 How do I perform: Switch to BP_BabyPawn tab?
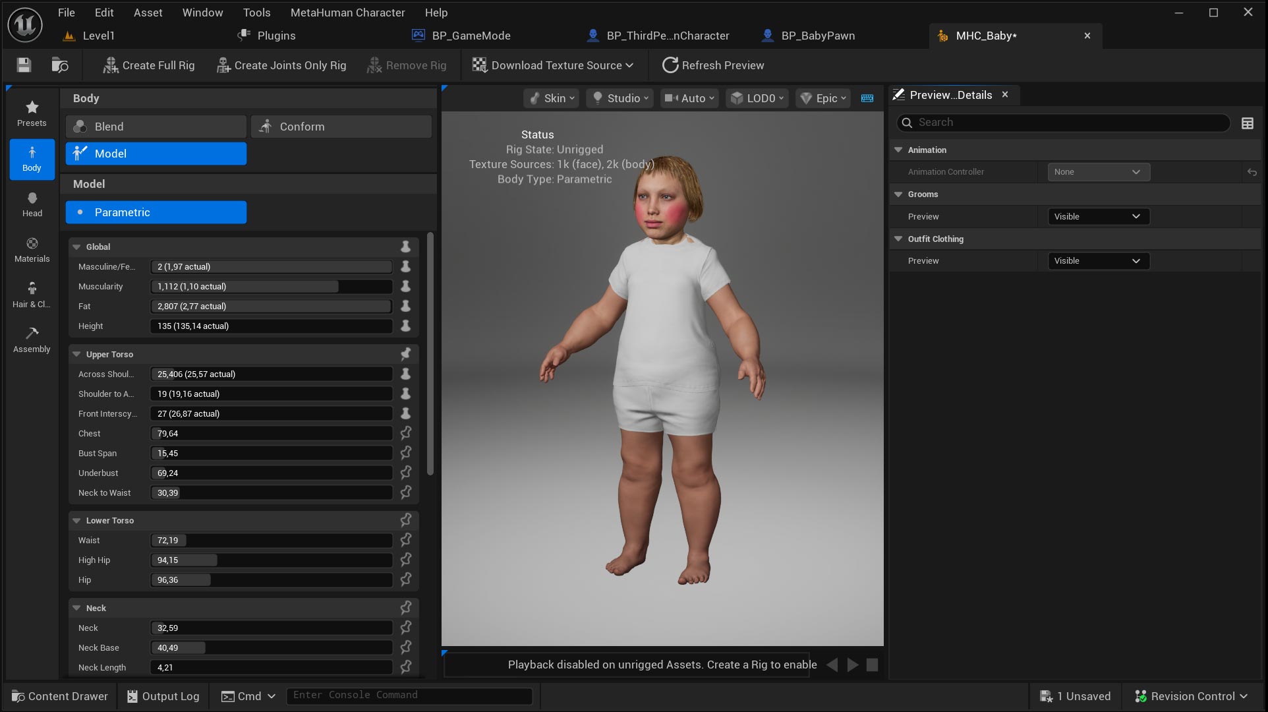[817, 36]
